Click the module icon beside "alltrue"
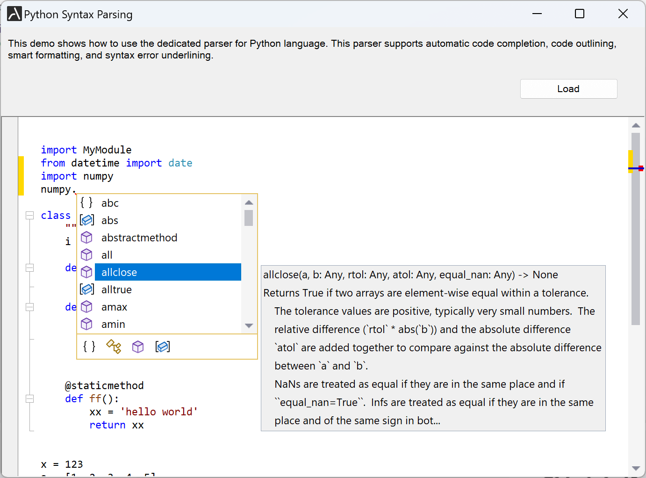Screen dimensions: 646x478 coord(87,289)
